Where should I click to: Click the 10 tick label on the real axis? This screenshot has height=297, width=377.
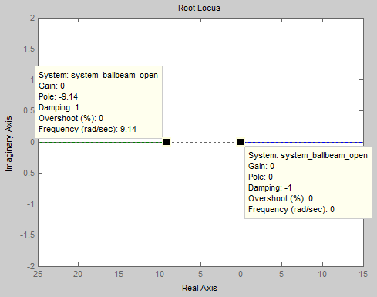point(322,274)
